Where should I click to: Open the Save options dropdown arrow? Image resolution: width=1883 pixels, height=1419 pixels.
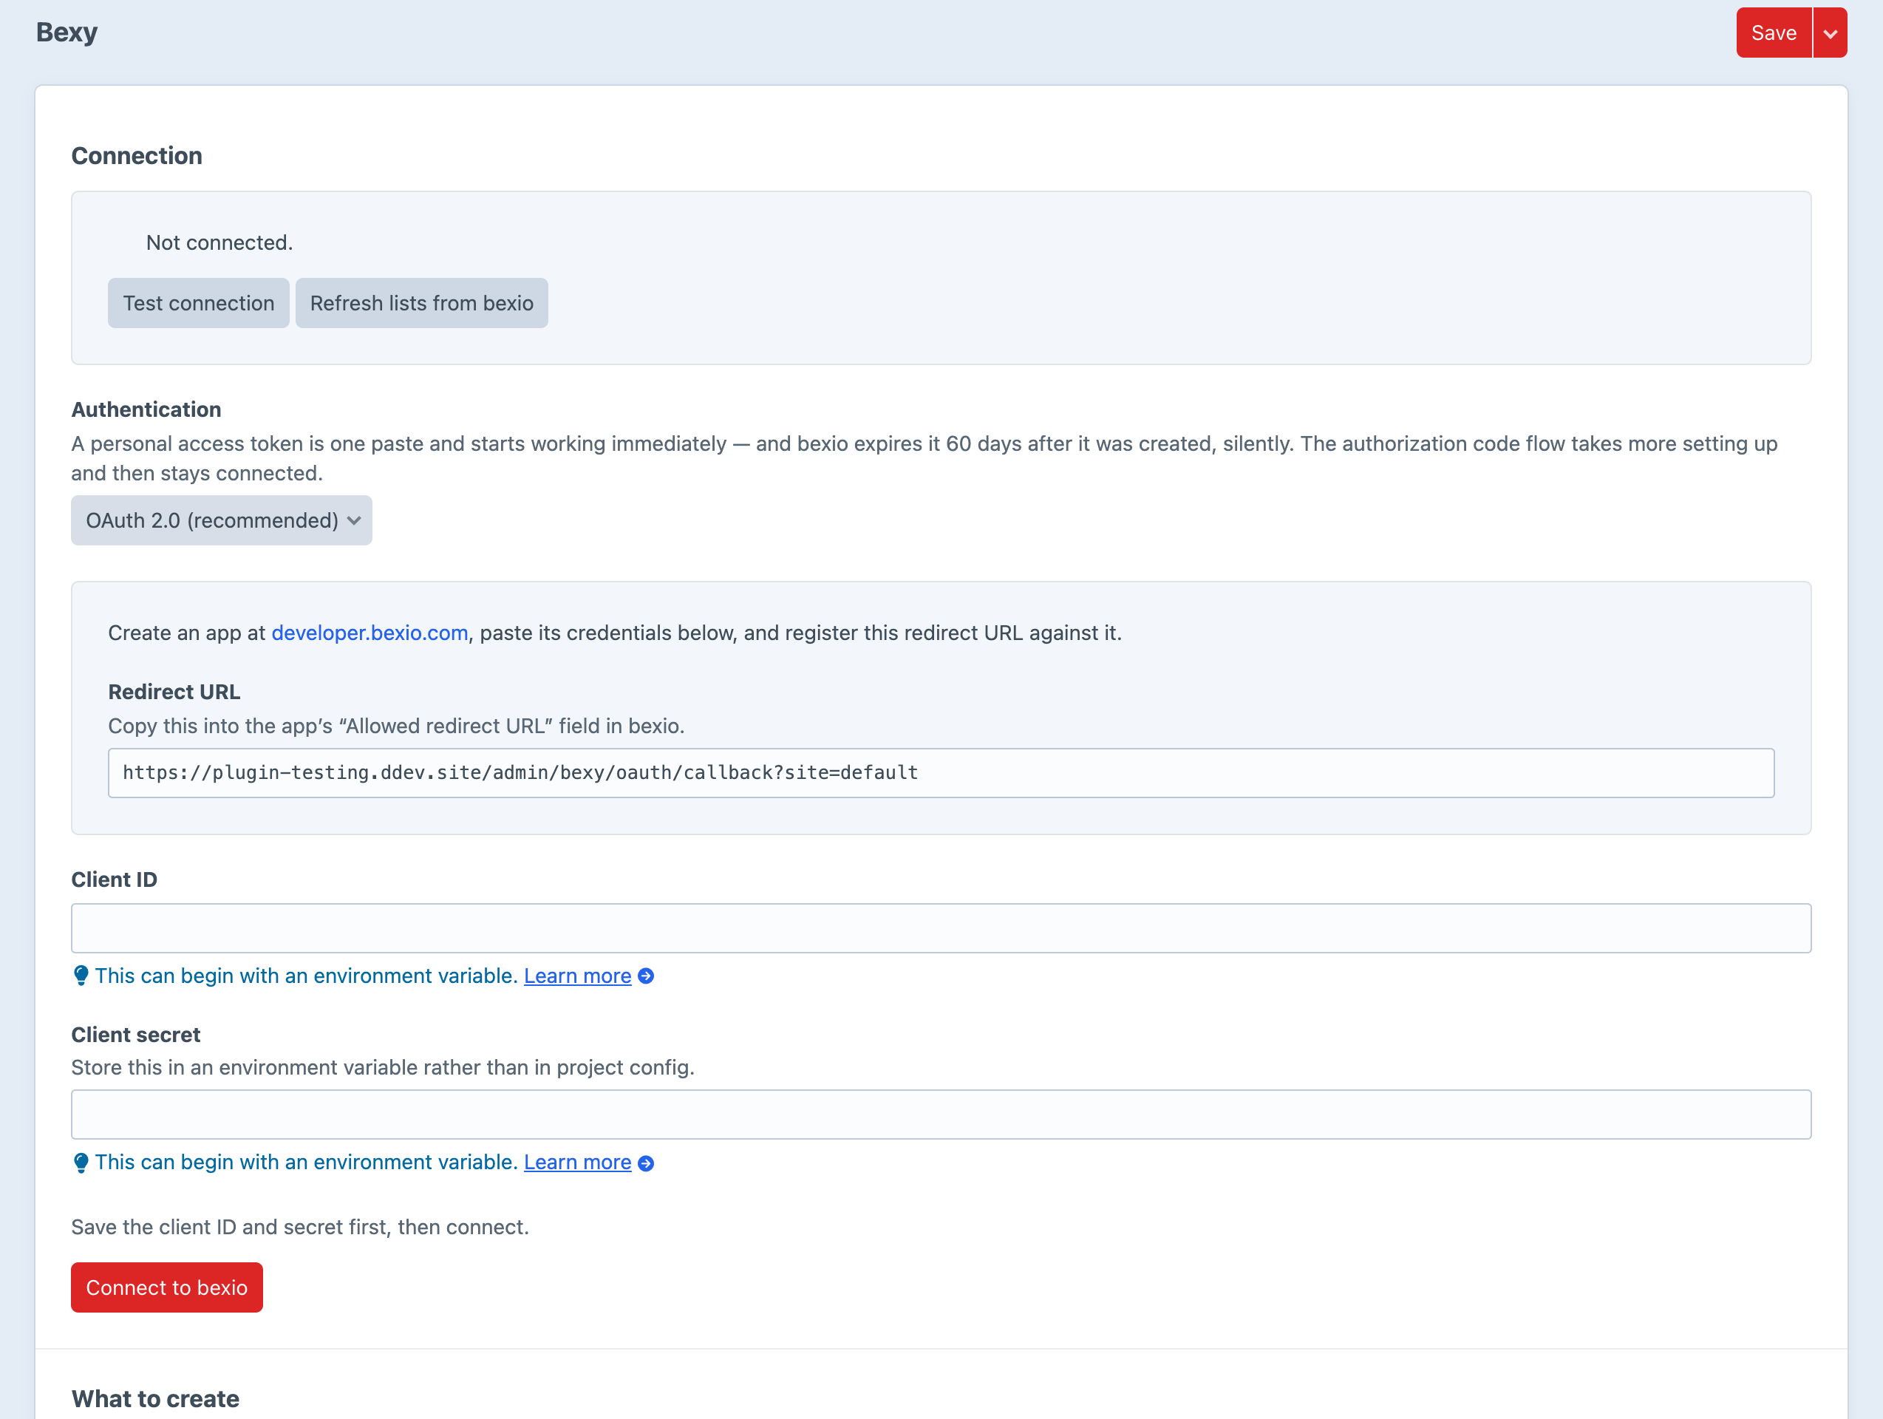[1831, 33]
